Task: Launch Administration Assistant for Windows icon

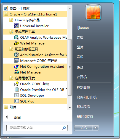Action: point(17,55)
